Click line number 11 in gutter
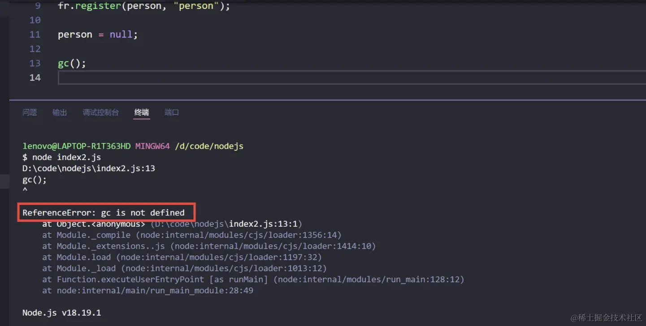 pos(35,34)
